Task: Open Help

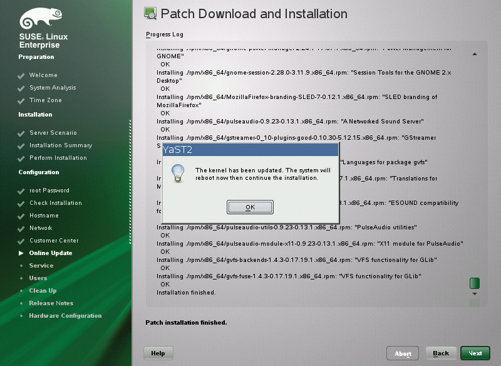Action: pos(158,353)
